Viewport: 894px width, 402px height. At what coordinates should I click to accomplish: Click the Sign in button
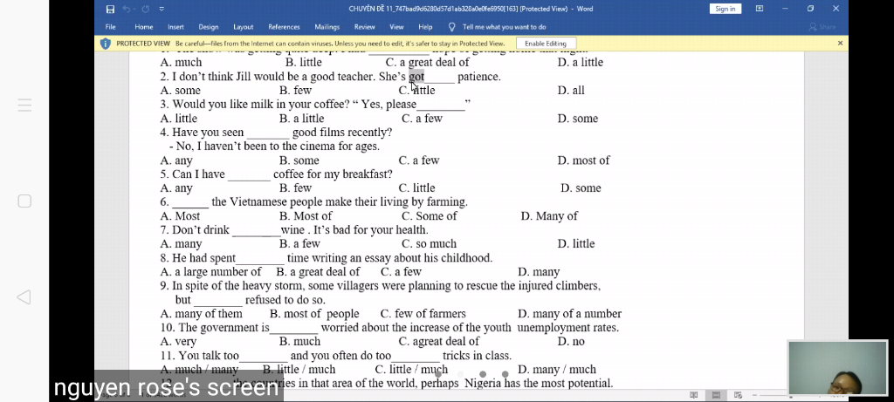(726, 9)
